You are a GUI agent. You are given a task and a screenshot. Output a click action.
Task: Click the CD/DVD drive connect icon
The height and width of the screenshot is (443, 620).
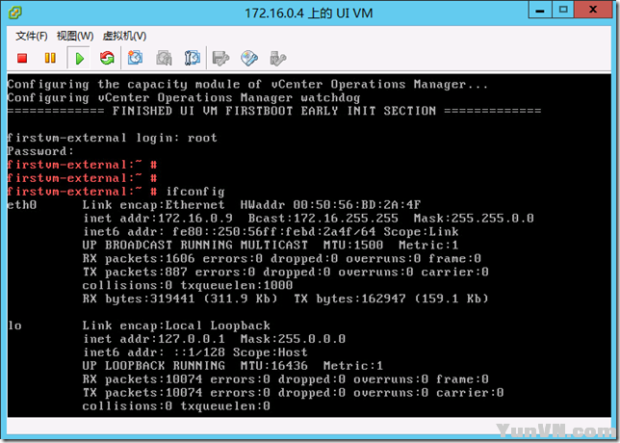[x=249, y=58]
